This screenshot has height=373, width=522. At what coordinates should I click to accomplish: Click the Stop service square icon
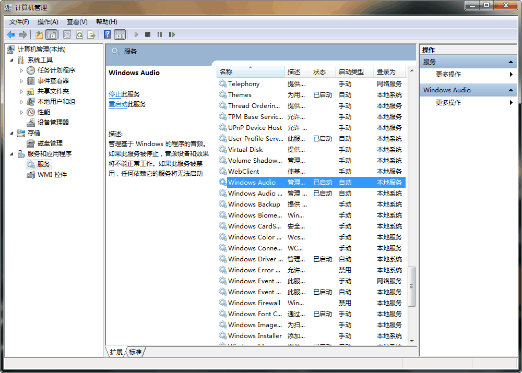[148, 34]
